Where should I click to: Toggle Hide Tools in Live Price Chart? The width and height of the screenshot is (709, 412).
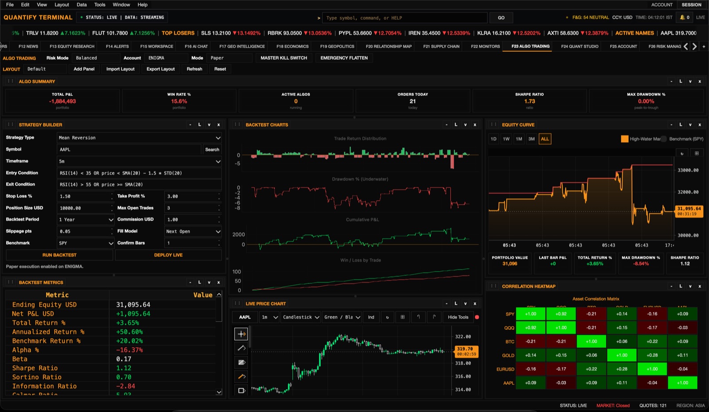(458, 317)
